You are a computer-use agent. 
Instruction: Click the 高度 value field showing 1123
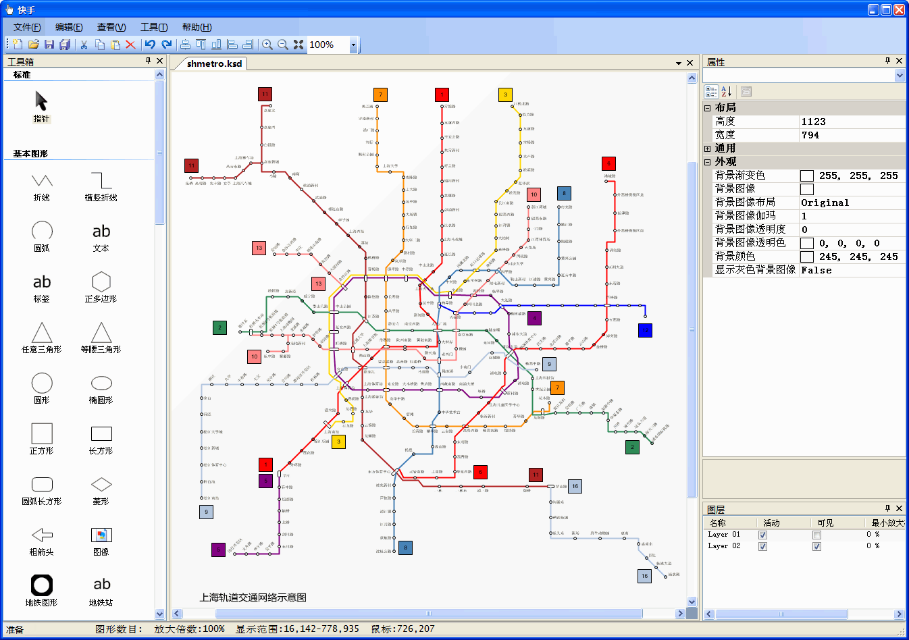(x=851, y=122)
